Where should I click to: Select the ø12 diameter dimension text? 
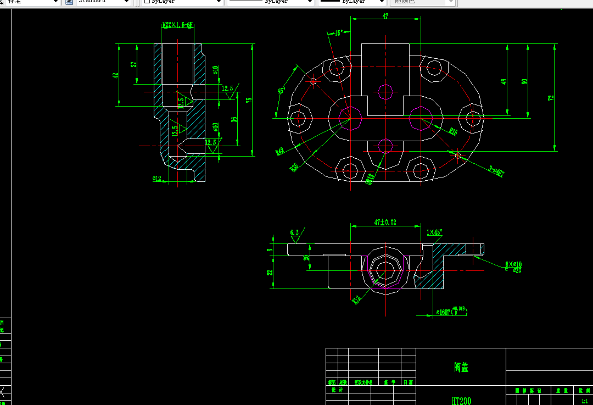(x=157, y=178)
